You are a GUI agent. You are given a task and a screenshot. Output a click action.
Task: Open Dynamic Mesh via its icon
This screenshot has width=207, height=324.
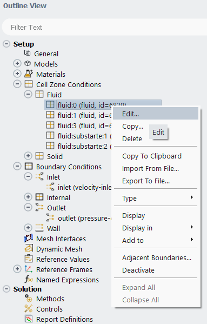click(29, 249)
